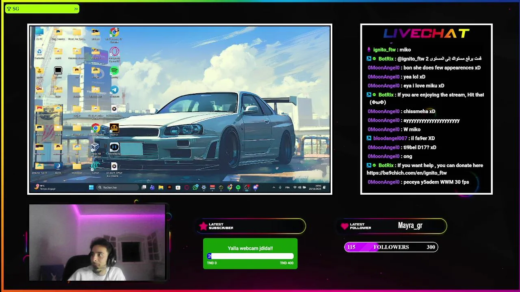Click the microphone tray icon
The image size is (520, 292).
coord(280,187)
